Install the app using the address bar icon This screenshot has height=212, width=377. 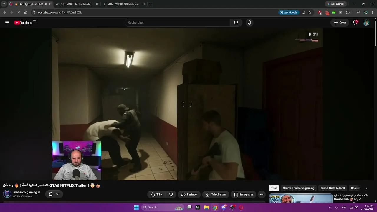click(x=303, y=12)
